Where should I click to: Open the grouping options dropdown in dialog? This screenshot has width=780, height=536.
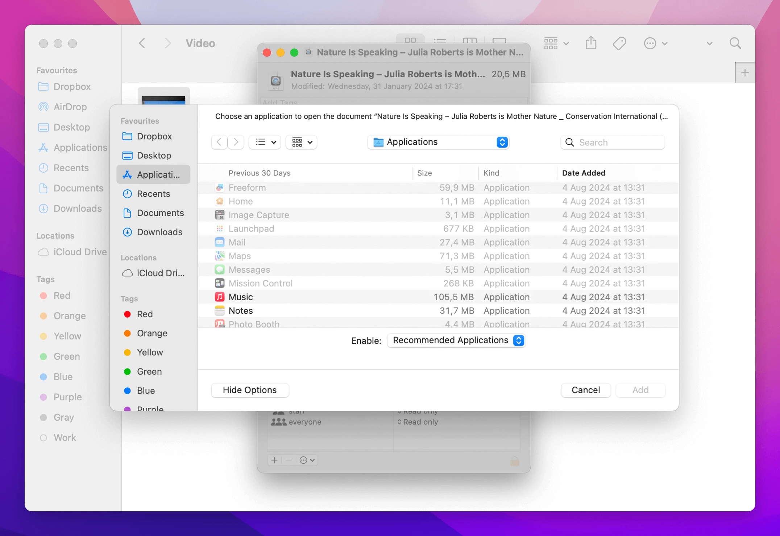[x=302, y=142]
